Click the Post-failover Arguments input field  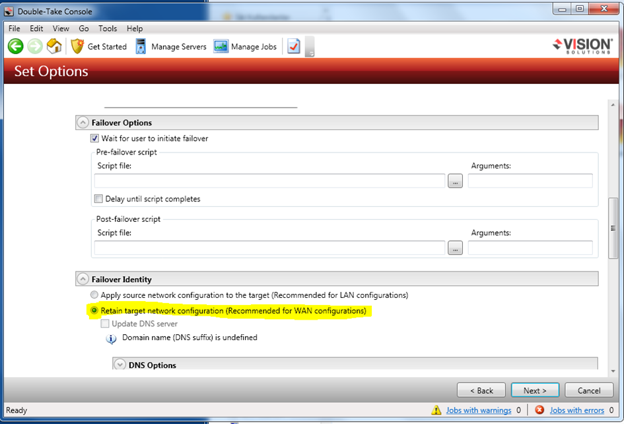(530, 248)
